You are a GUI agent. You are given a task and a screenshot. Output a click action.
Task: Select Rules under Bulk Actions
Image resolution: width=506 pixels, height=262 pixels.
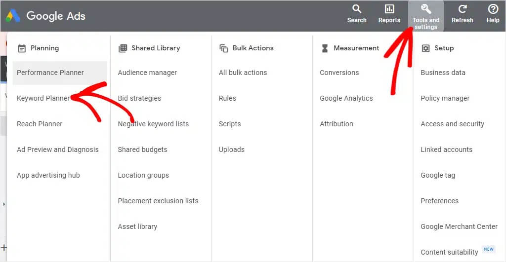227,98
